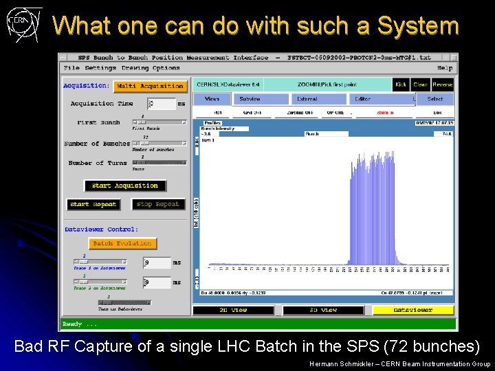495x371 pixels.
Task: Click left arrow of Trace 2 slider
Action: [x=76, y=282]
